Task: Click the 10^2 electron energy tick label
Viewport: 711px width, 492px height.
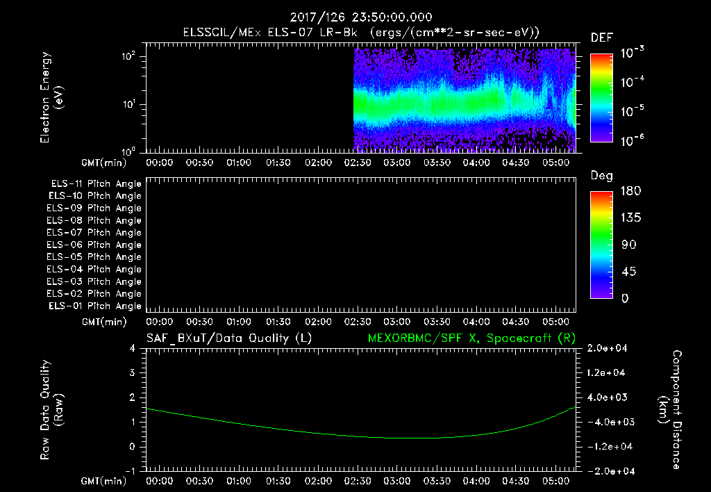Action: [128, 56]
